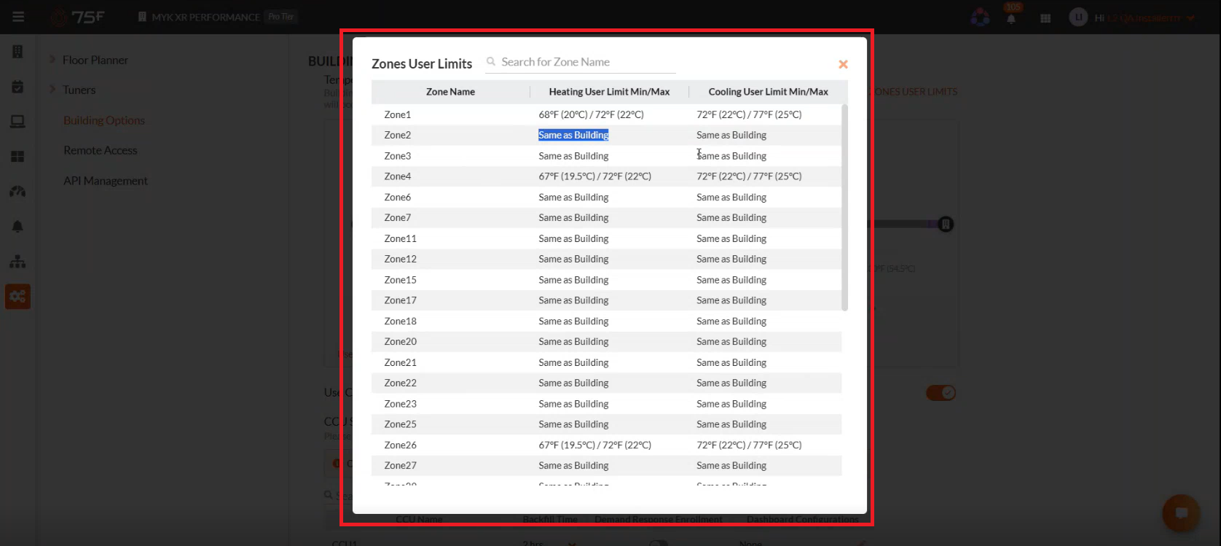The image size is (1221, 546).
Task: Open the user account dropdown arrow
Action: pyautogui.click(x=1190, y=18)
